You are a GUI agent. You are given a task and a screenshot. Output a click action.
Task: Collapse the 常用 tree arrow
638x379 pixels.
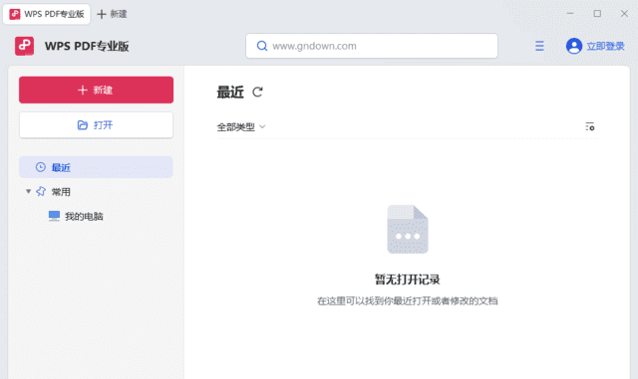(29, 191)
